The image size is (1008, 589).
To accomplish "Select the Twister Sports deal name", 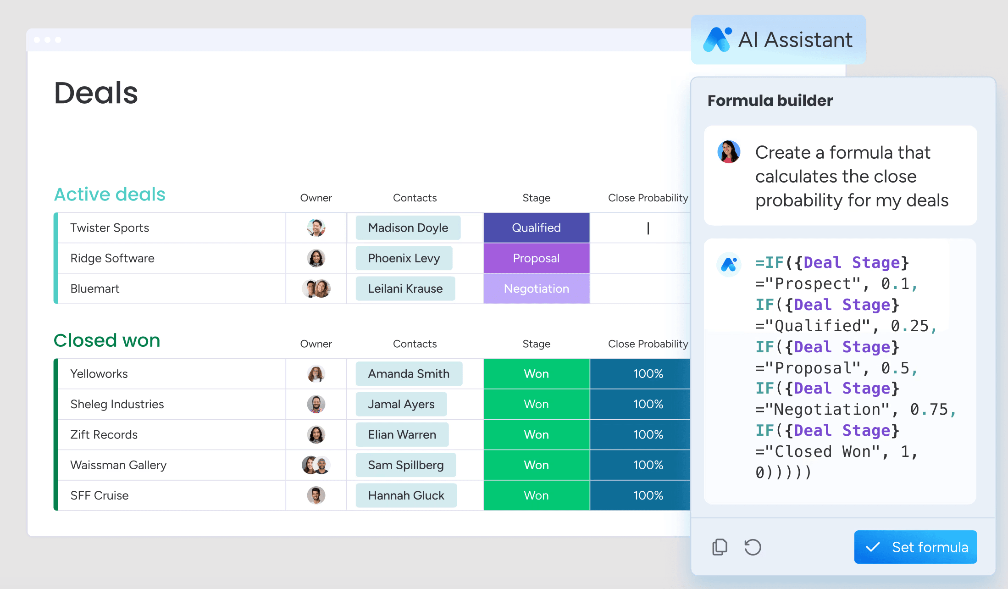I will coord(110,228).
